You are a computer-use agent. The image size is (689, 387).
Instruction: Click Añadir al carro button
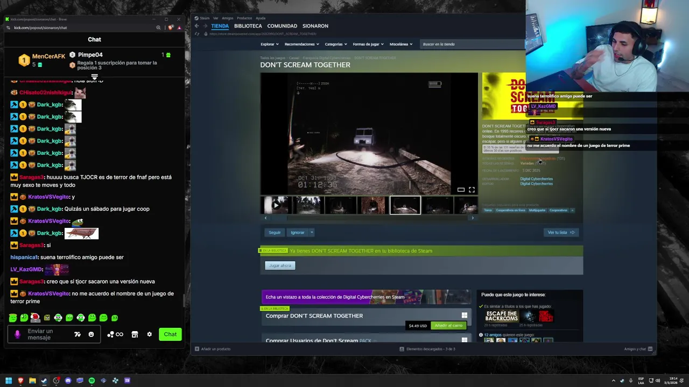click(x=448, y=325)
